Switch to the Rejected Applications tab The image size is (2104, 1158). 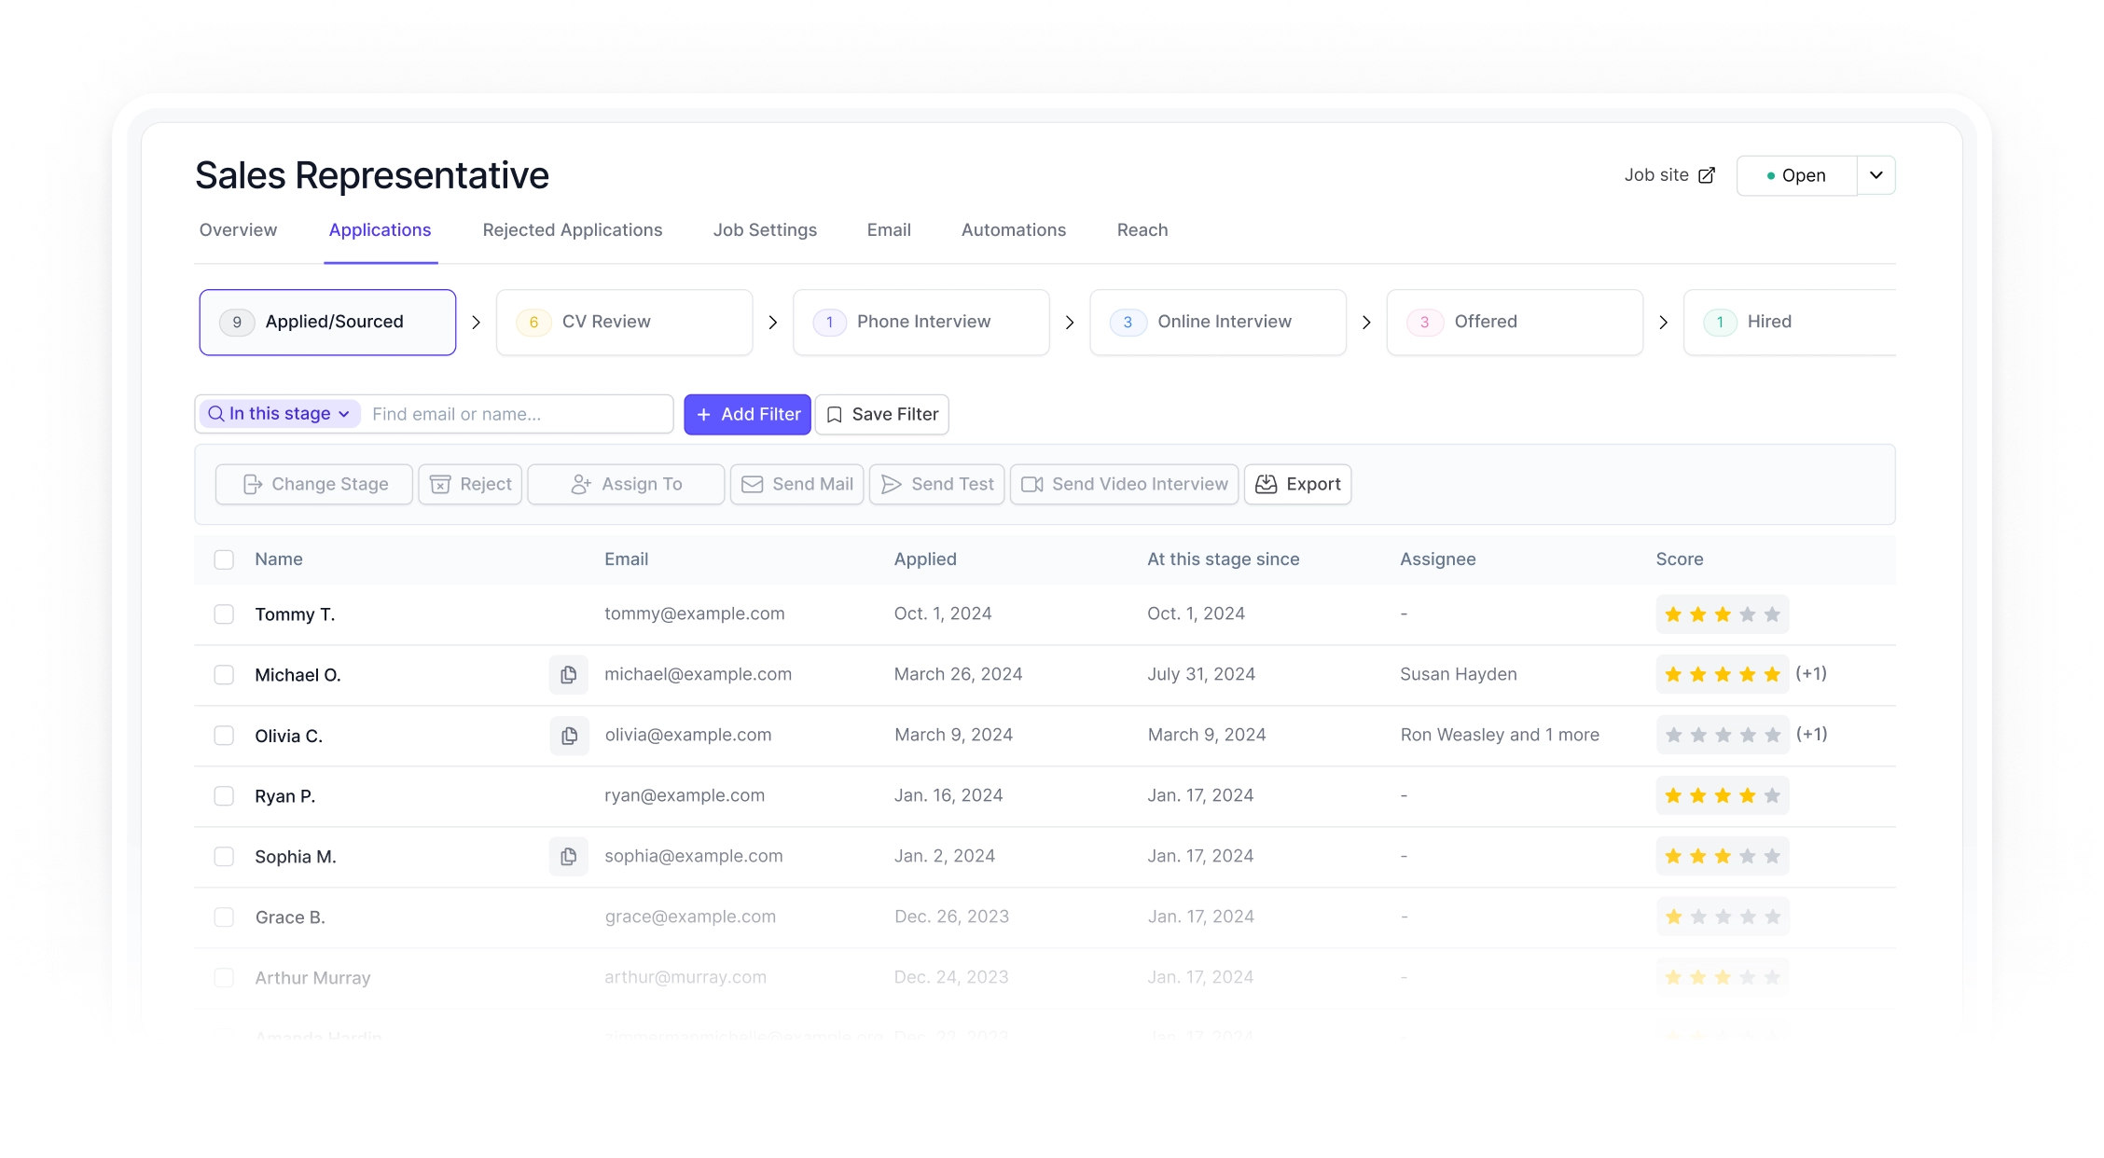pyautogui.click(x=572, y=229)
